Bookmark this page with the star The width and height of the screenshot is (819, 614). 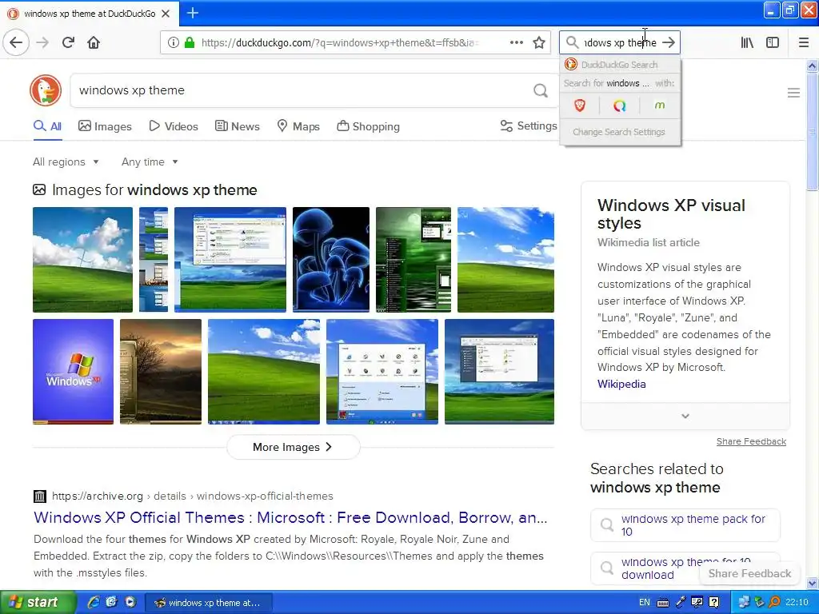[539, 42]
